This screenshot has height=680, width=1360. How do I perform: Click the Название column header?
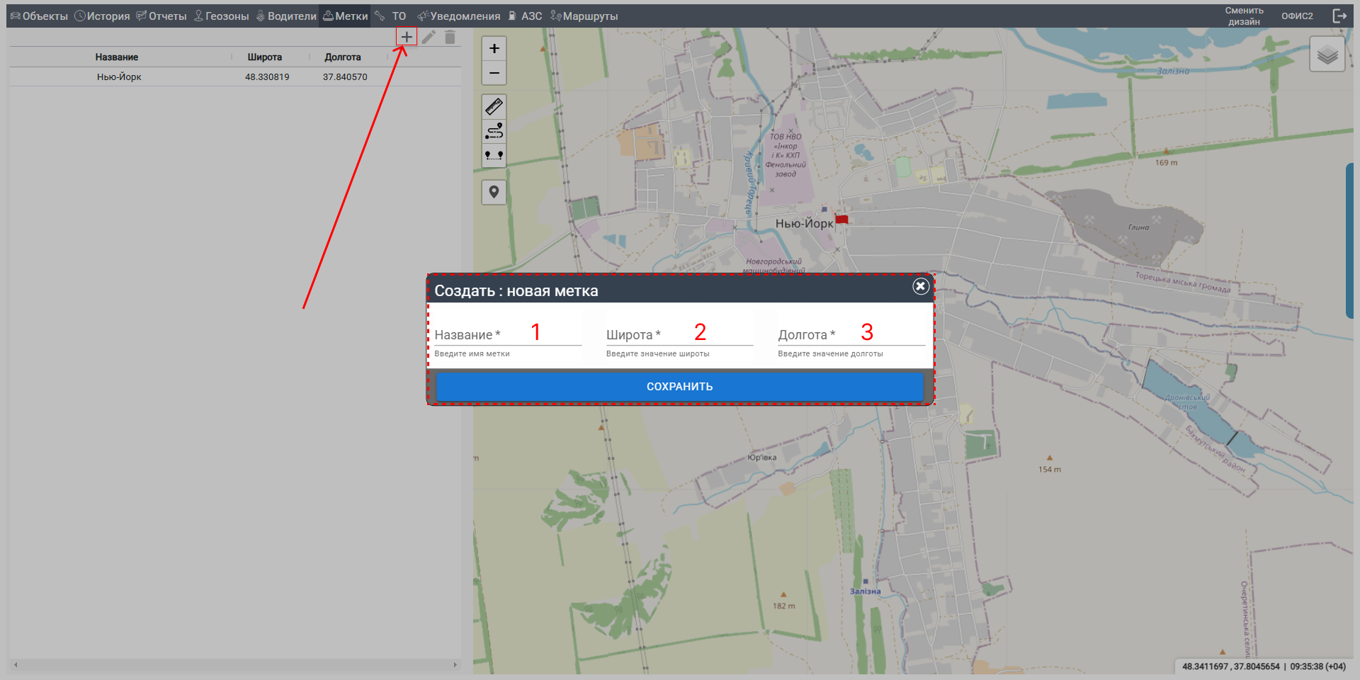point(117,57)
